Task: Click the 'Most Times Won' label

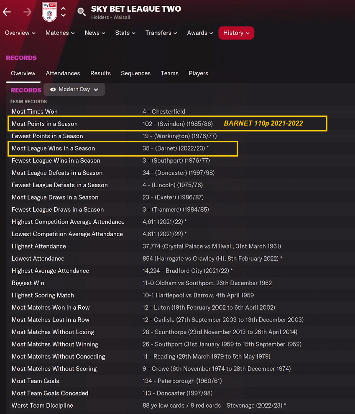Action: [x=35, y=112]
